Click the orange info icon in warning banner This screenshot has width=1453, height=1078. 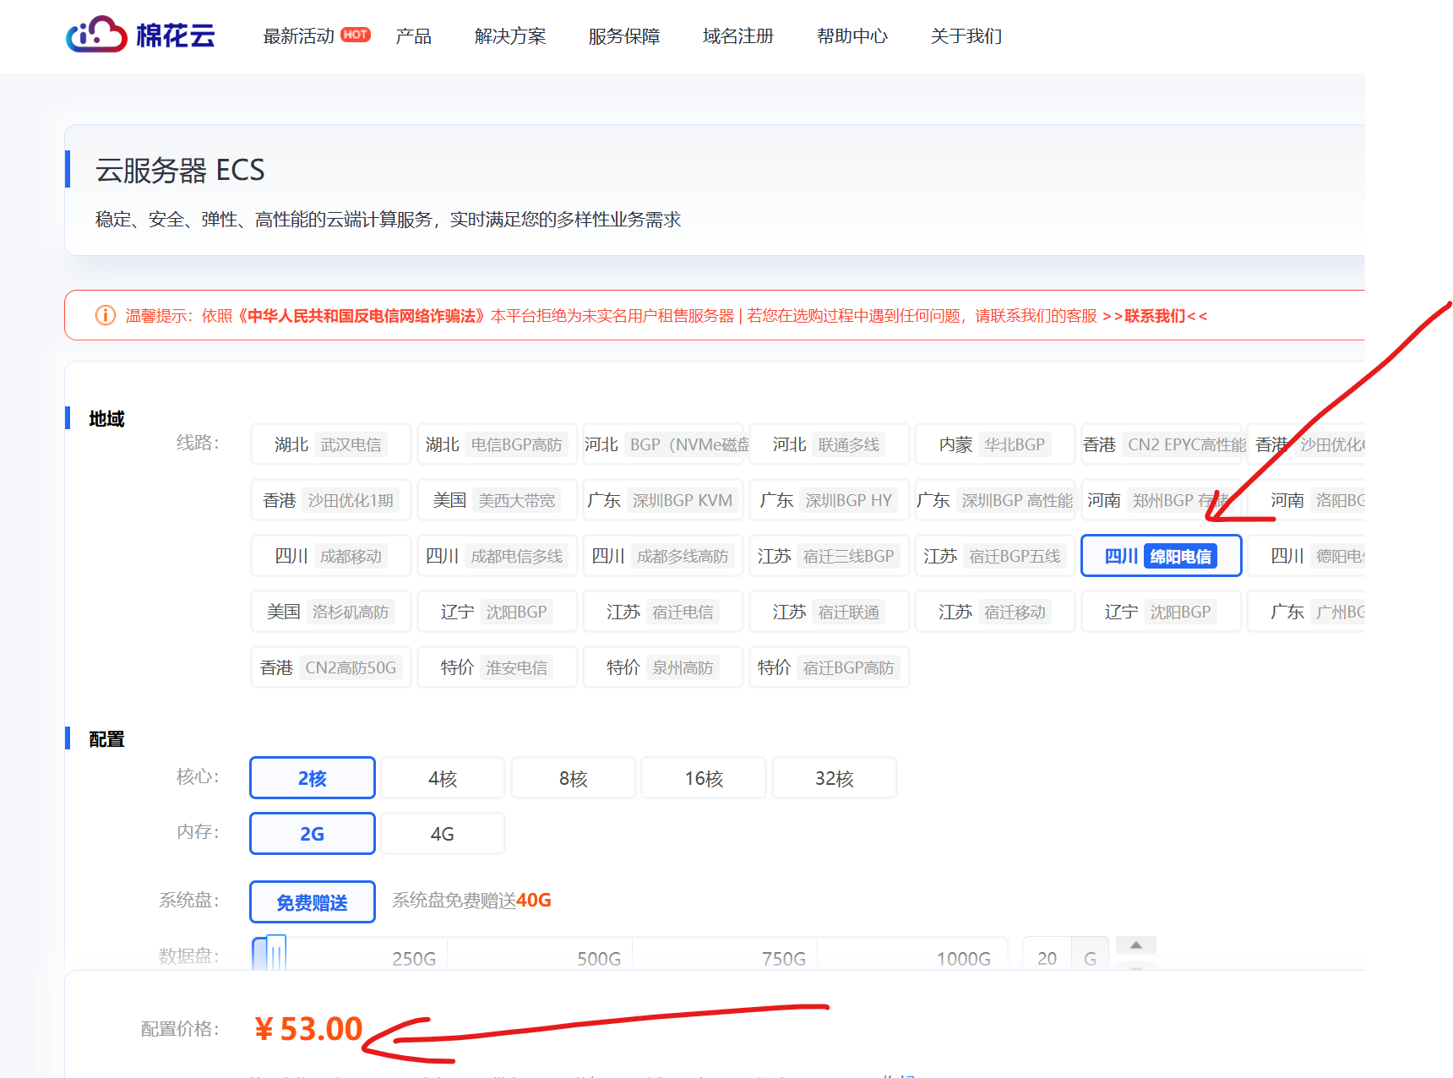click(x=106, y=316)
